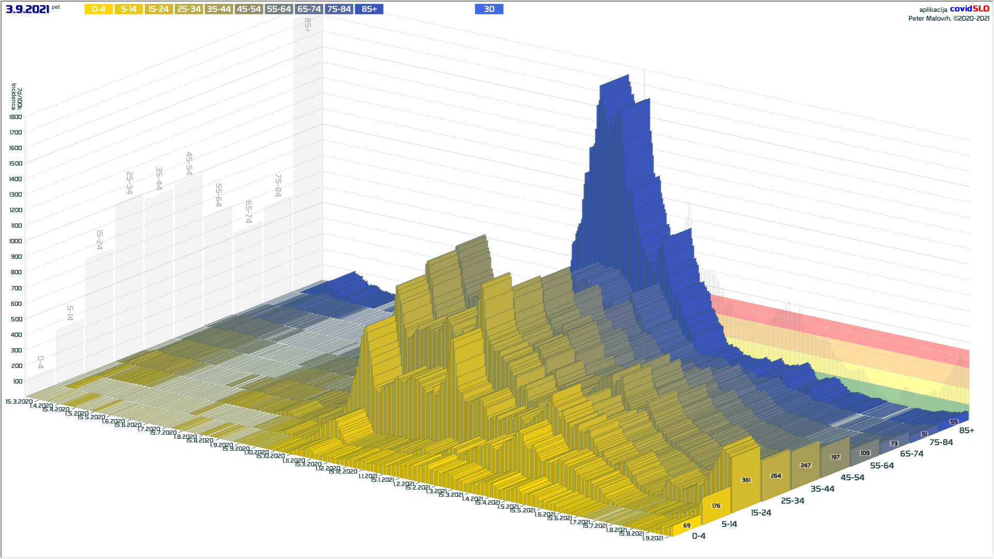Toggle the 85+ age group button

[369, 9]
